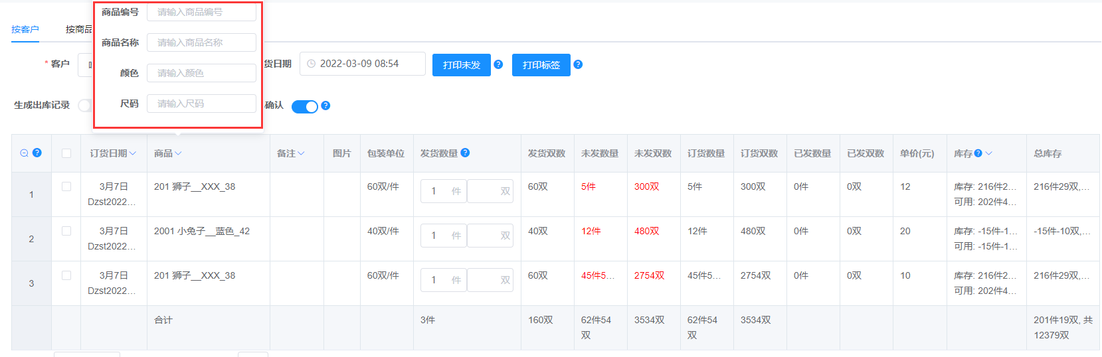This screenshot has height=357, width=1102.
Task: Open the 备注 column dropdown arrow
Action: point(301,153)
